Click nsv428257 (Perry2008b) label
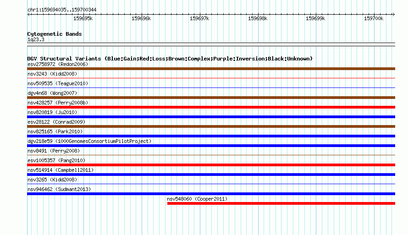Screen dimensions: 408x235 [58, 103]
